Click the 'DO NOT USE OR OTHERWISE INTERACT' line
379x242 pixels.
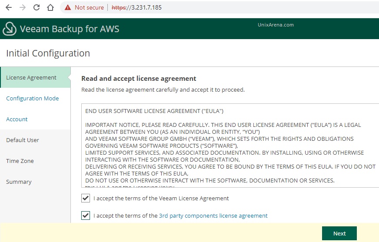210,180
